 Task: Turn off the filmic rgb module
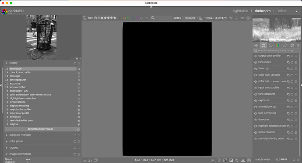click(256, 69)
